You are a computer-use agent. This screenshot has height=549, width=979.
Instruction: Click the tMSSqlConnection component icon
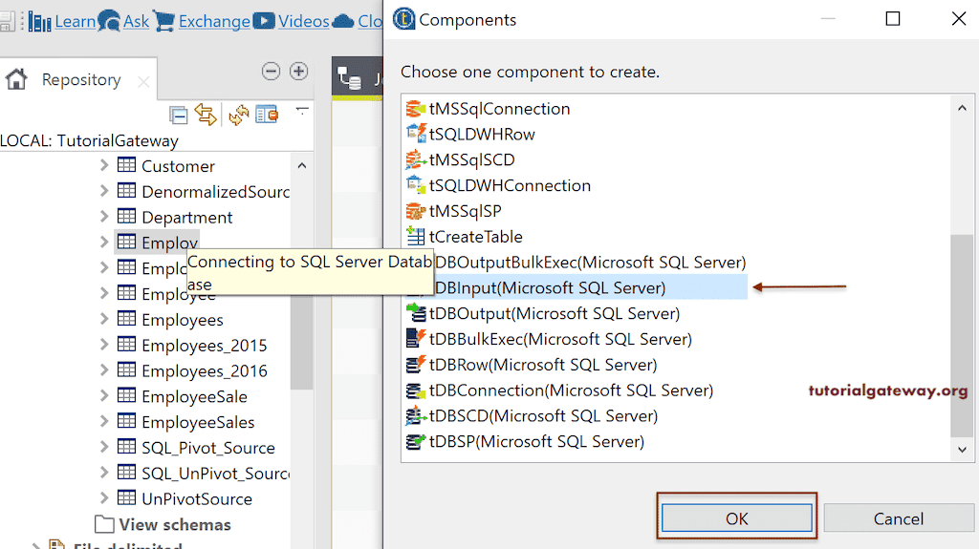(416, 109)
